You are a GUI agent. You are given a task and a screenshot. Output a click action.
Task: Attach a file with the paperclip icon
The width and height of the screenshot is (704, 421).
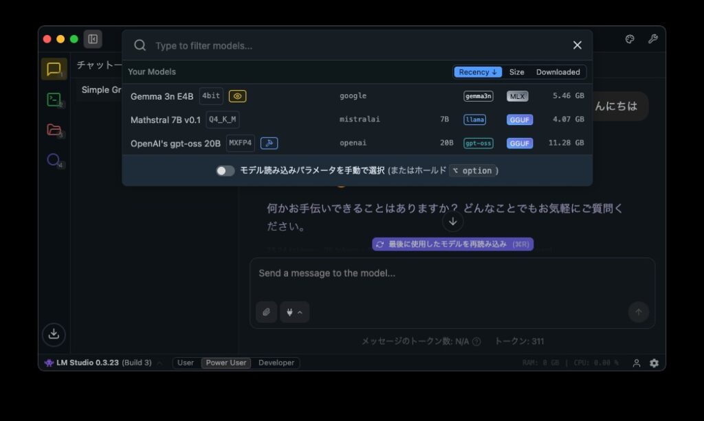266,312
